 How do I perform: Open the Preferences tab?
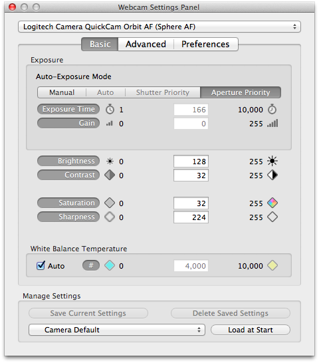click(x=205, y=45)
